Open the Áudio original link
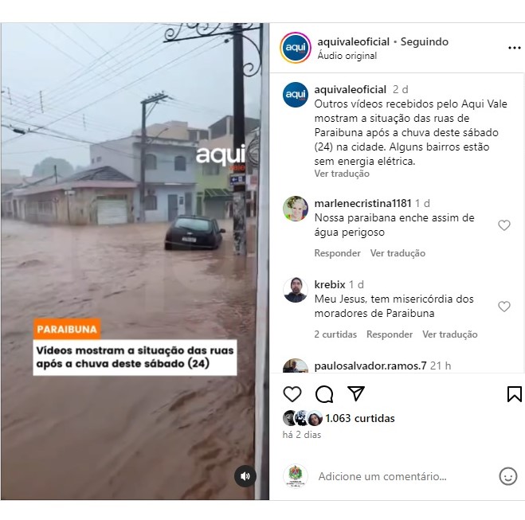Screen dimensions: 525x520 [x=347, y=56]
